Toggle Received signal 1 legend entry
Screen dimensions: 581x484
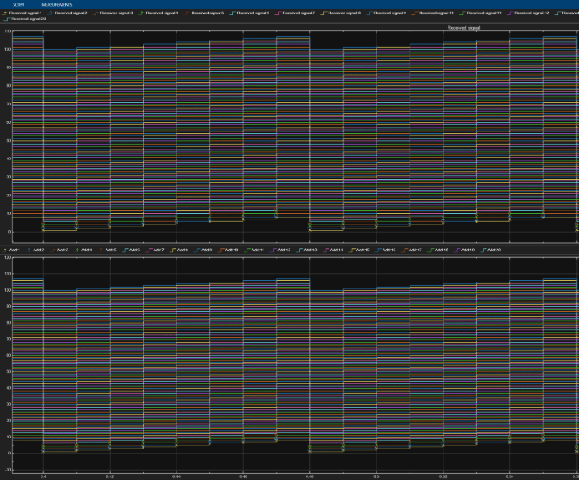coord(27,13)
